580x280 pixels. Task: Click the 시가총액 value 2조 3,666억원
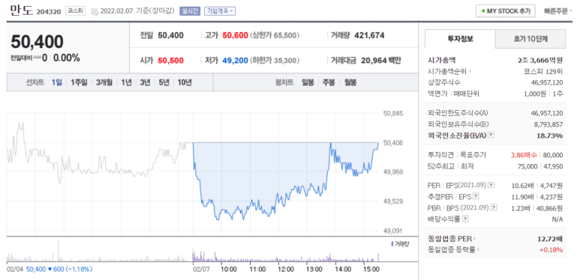coord(540,60)
